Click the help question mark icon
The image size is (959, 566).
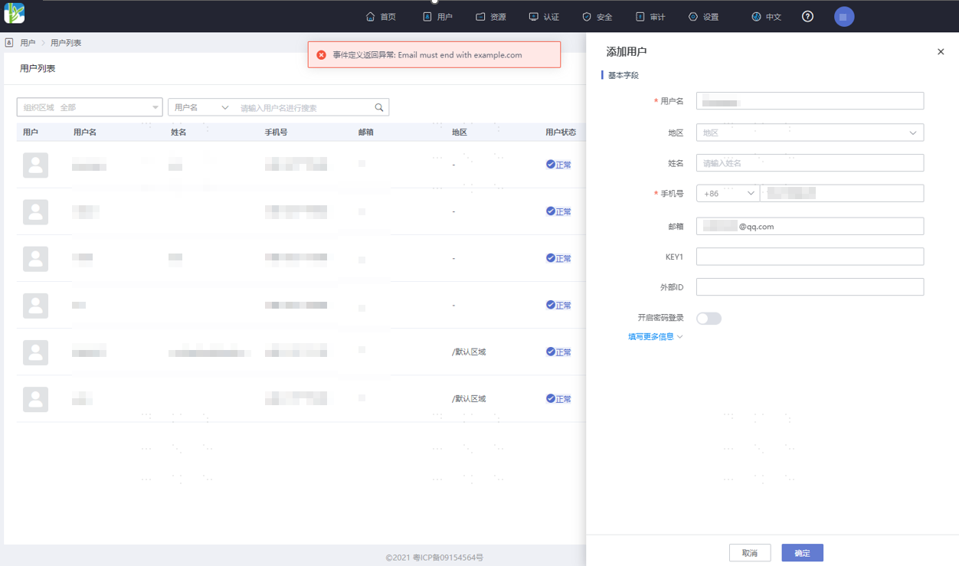(x=807, y=17)
